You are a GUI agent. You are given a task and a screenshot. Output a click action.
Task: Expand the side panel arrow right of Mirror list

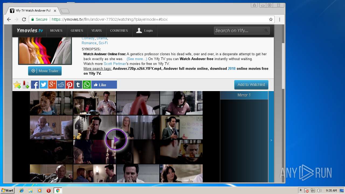[x=271, y=140]
